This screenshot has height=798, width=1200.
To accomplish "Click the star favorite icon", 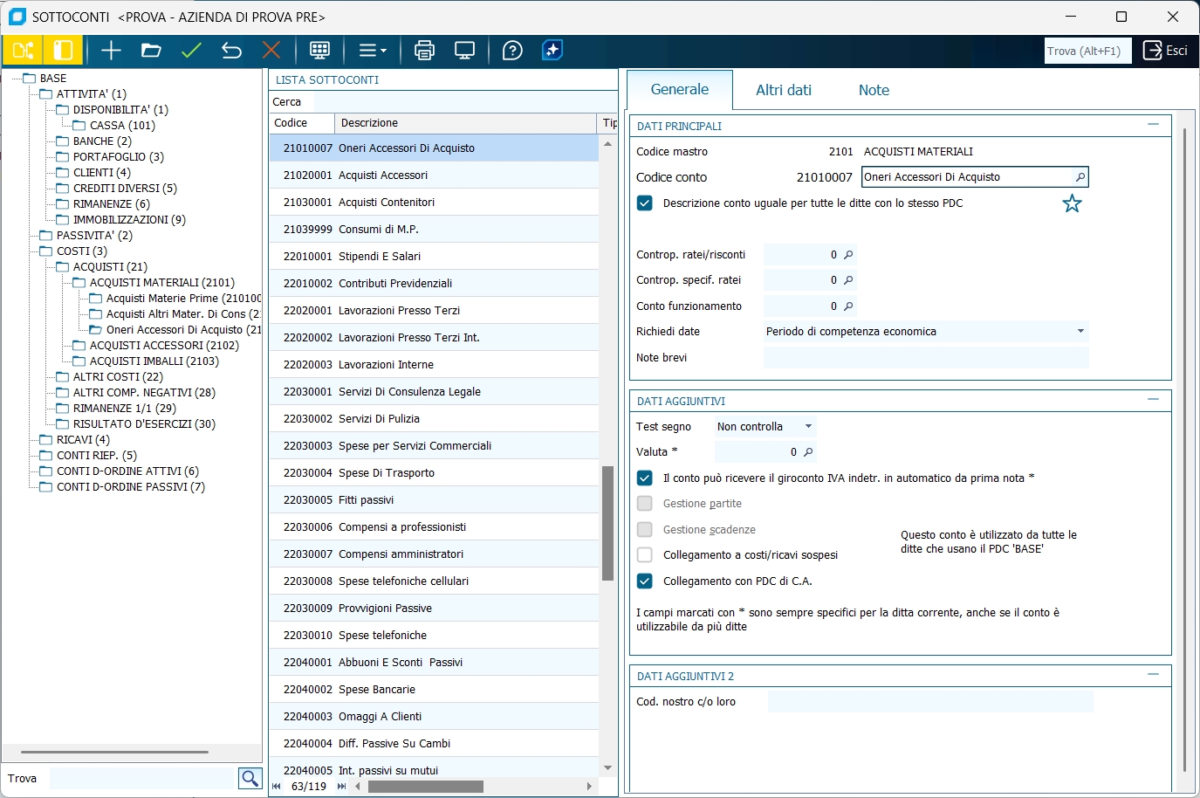I will point(1072,203).
